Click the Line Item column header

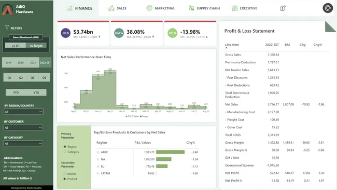pos(232,45)
